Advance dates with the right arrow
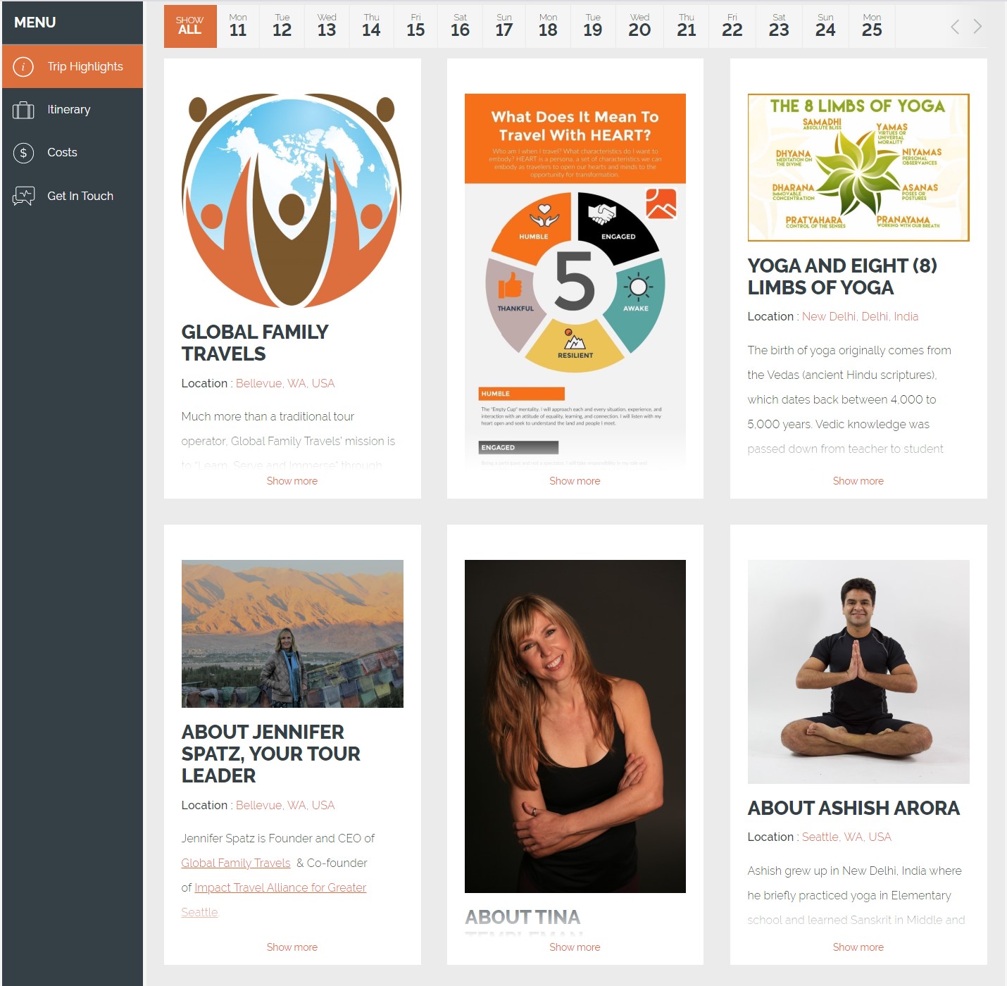 pyautogui.click(x=977, y=27)
